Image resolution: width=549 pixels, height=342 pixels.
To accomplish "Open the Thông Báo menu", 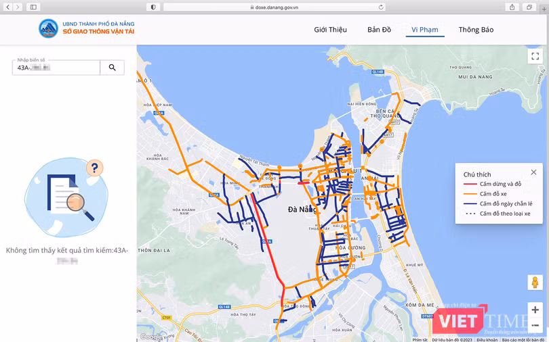I will (x=476, y=30).
